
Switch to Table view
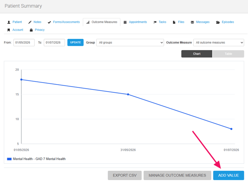tap(228, 54)
